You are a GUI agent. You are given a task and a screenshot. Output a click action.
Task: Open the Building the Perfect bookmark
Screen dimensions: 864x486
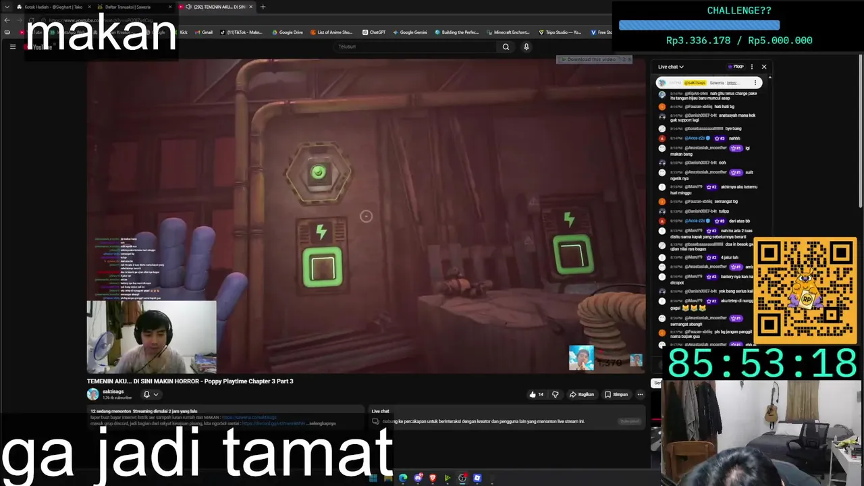[457, 32]
